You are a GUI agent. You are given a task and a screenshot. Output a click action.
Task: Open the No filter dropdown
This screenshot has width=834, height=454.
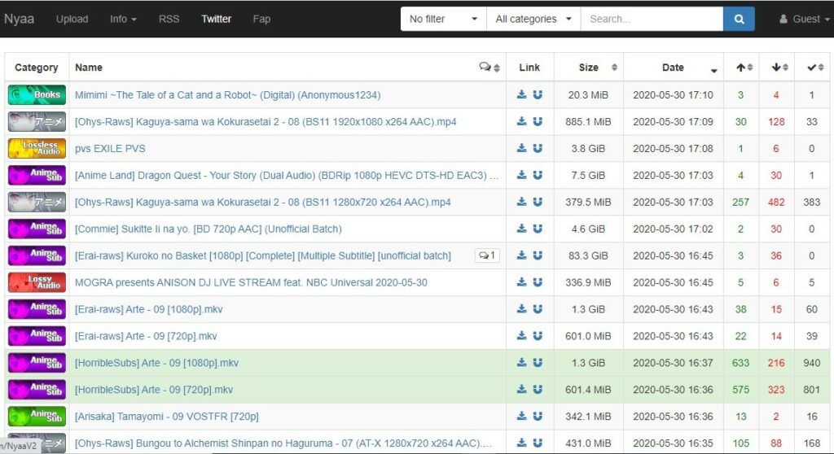[444, 20]
